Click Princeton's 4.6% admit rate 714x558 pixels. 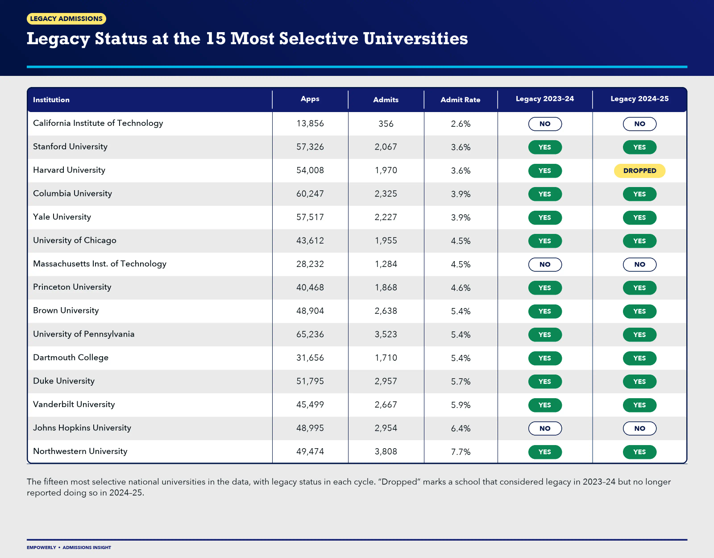(x=461, y=288)
